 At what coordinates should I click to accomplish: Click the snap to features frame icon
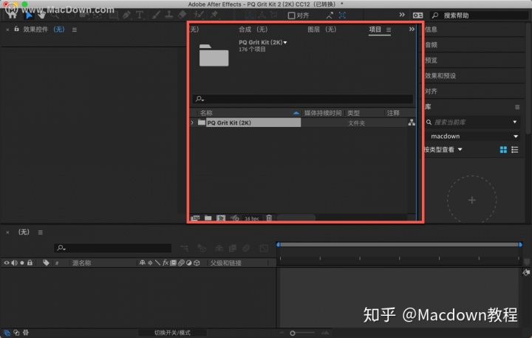point(342,15)
